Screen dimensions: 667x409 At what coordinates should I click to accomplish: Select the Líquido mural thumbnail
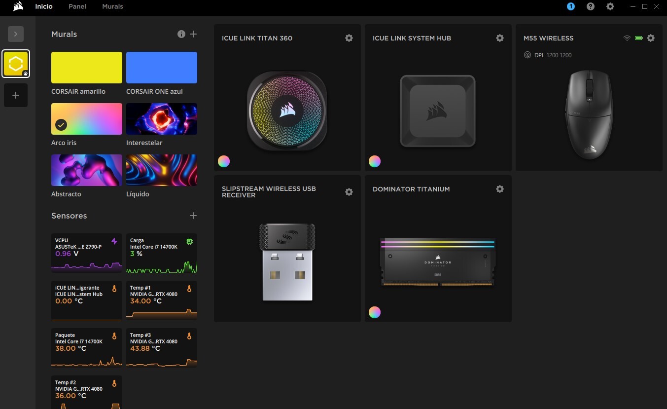point(162,170)
